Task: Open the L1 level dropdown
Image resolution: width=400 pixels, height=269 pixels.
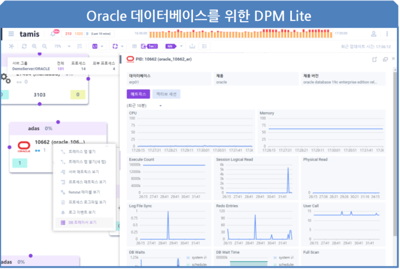Action: tap(98, 46)
